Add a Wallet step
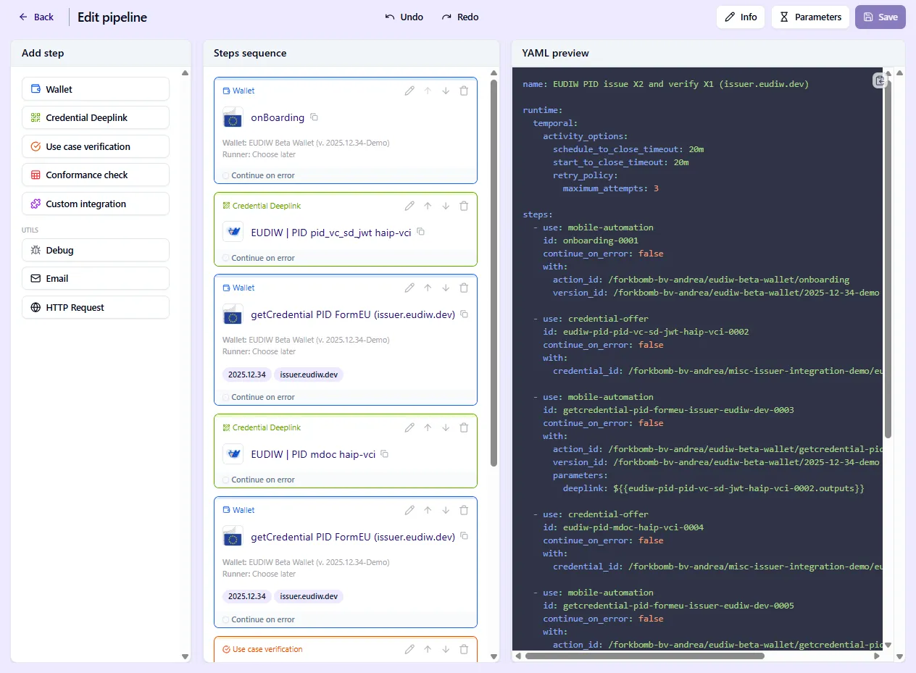Viewport: 916px width, 673px height. [96, 89]
